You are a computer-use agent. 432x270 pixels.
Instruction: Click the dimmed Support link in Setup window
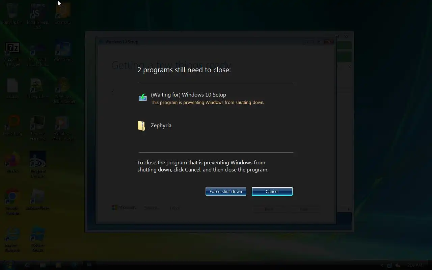(151, 208)
